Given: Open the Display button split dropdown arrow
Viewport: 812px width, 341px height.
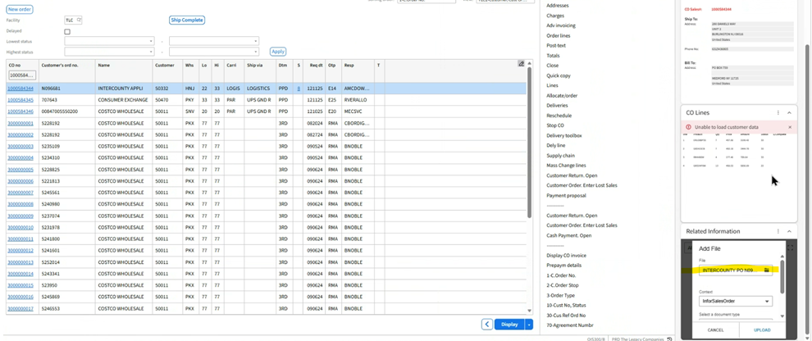Looking at the screenshot, I should click(x=529, y=325).
